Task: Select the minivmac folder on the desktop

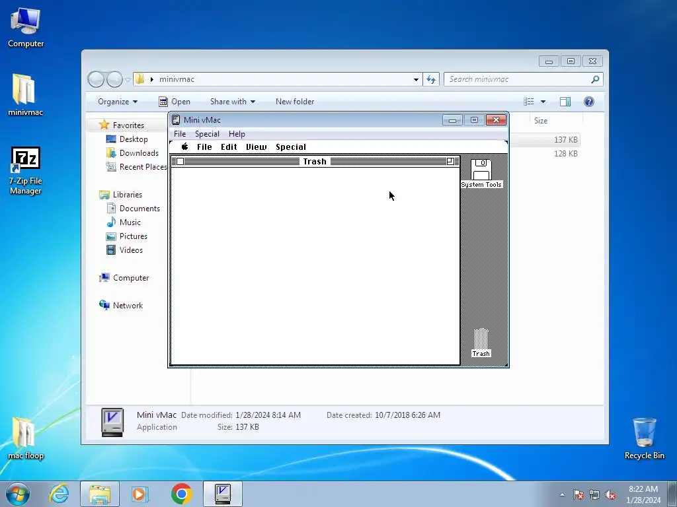Action: coord(26,95)
